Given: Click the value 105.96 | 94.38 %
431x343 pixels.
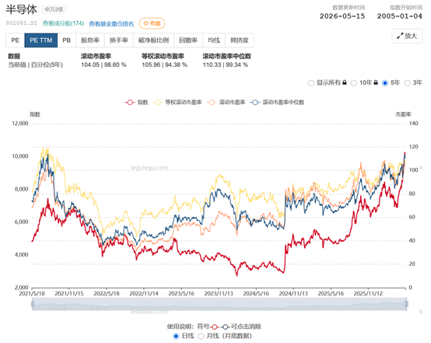Looking at the screenshot, I should pos(164,65).
